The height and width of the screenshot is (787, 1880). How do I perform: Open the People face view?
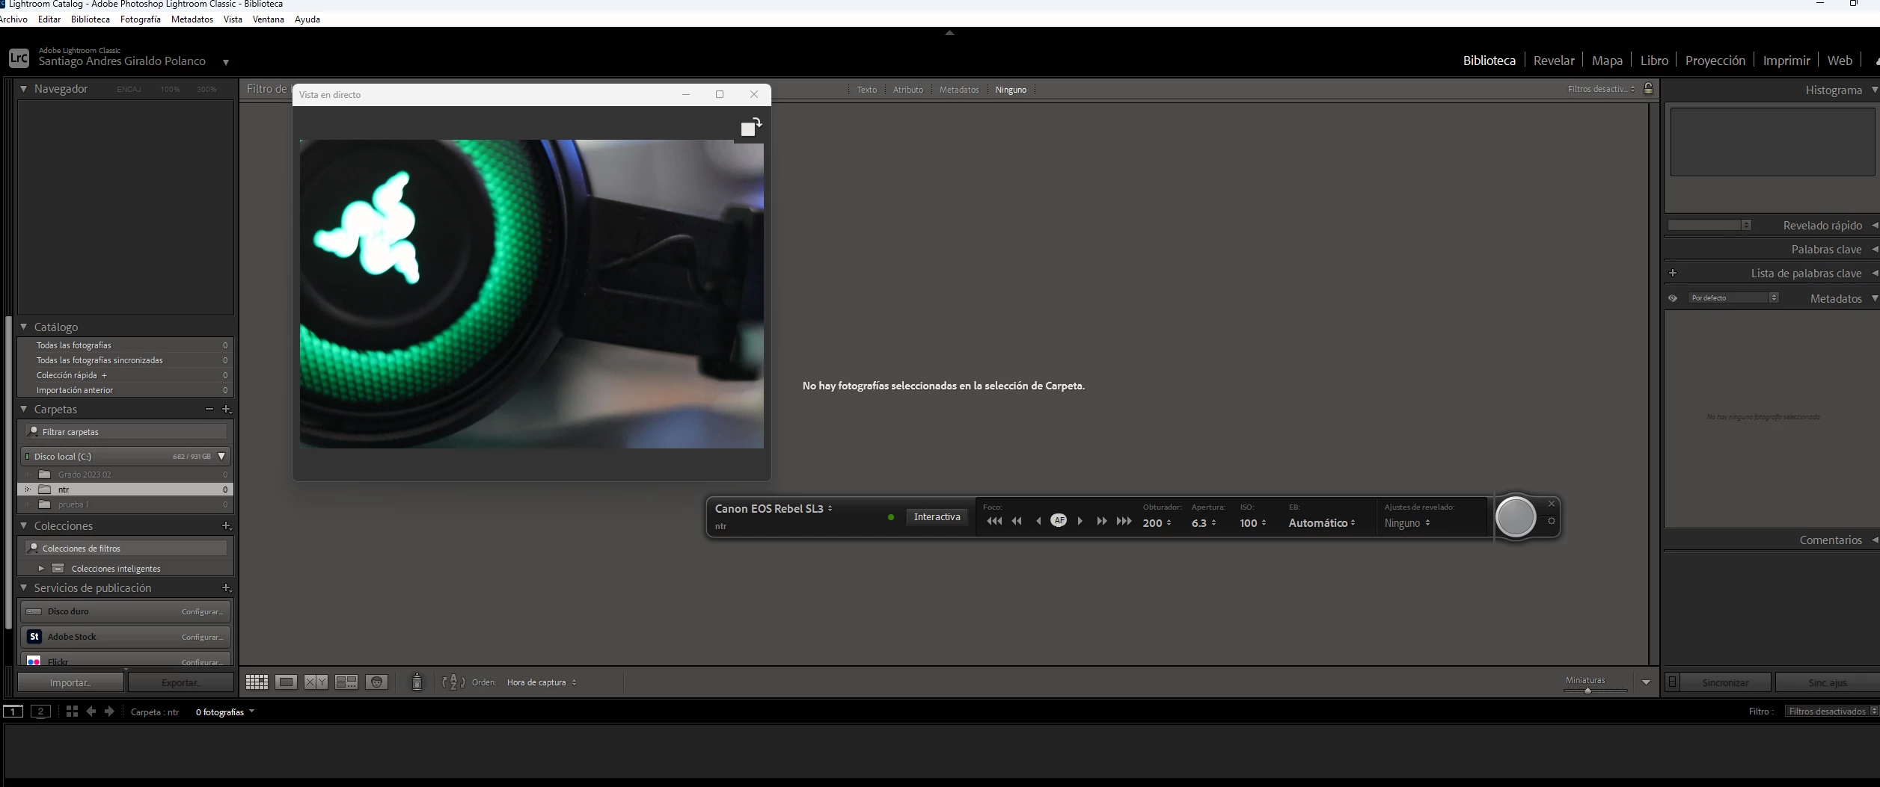377,682
